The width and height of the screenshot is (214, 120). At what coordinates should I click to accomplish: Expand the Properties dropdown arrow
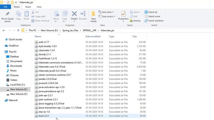(123, 21)
